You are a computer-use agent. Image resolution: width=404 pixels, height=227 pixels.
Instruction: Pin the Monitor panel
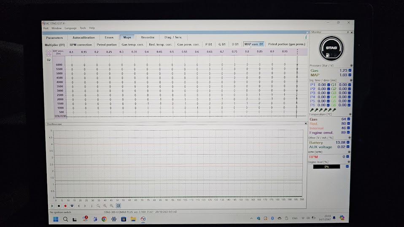click(x=347, y=32)
